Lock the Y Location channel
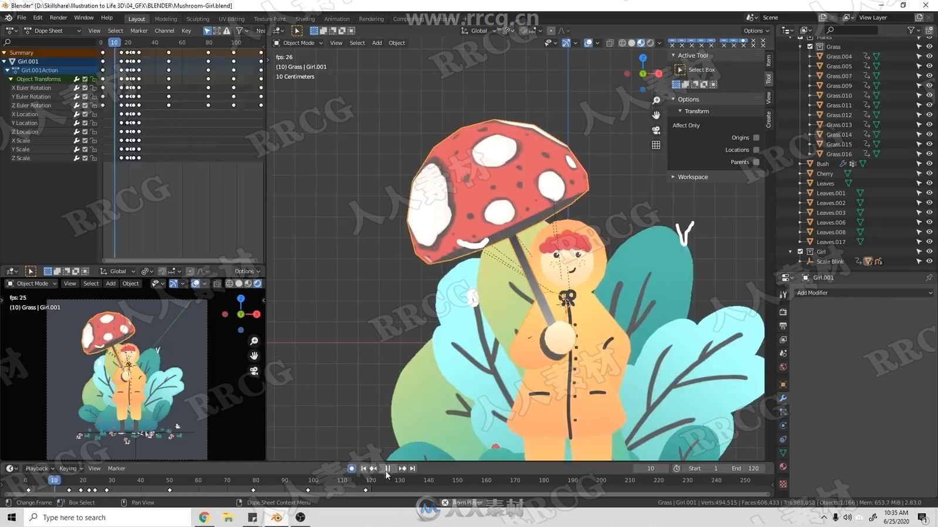The width and height of the screenshot is (938, 527). (93, 123)
